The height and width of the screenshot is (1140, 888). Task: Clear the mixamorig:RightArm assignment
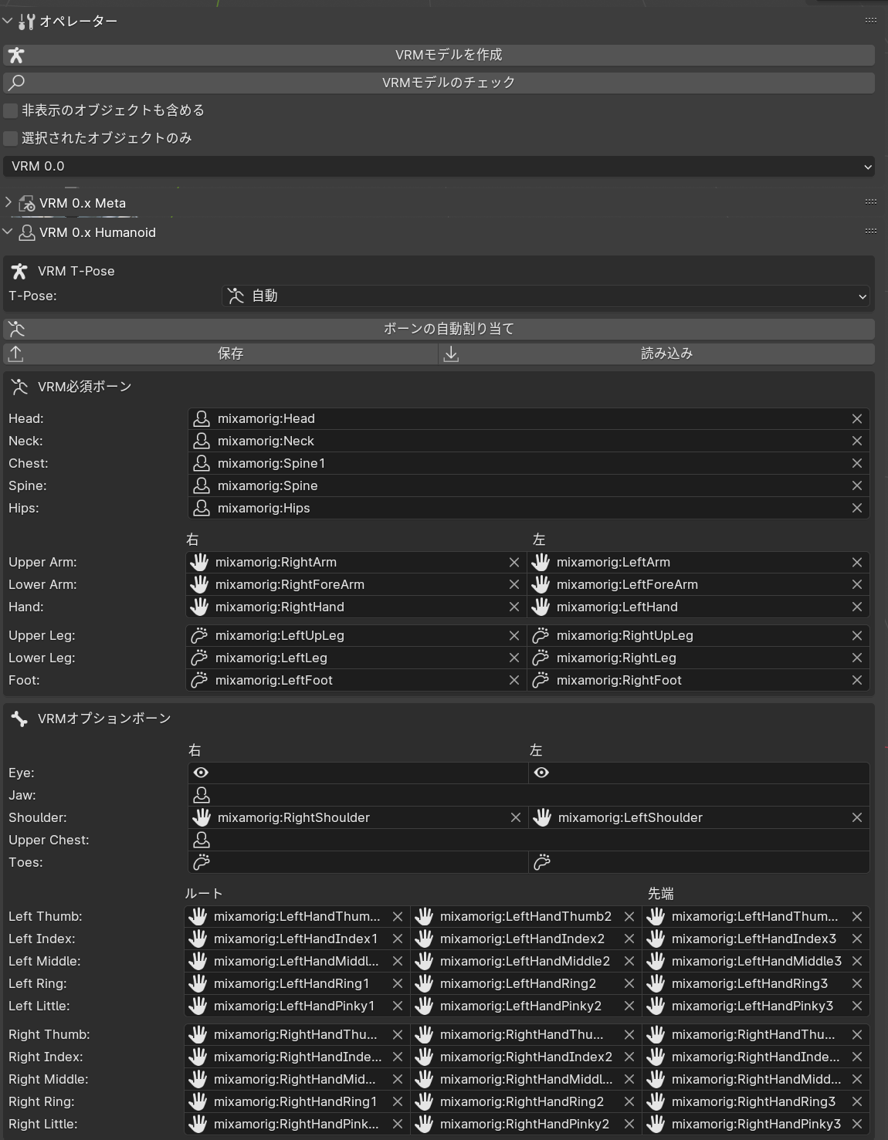[514, 562]
